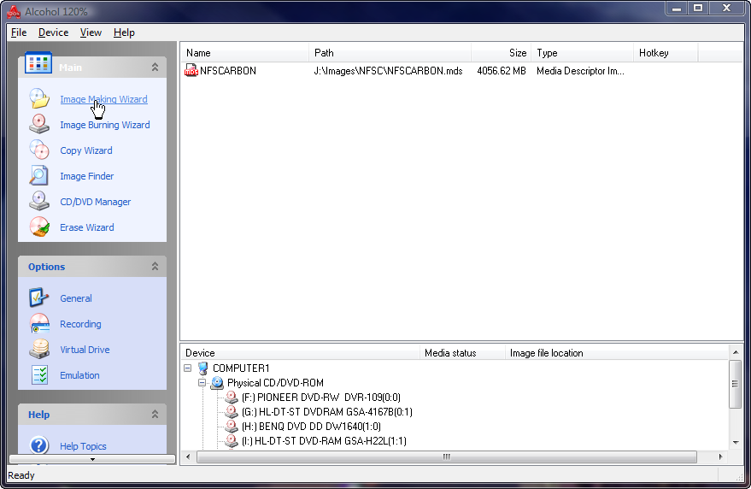Select the (H:) BENQ DVD DD DW1640 label
This screenshot has height=489, width=751.
[311, 427]
